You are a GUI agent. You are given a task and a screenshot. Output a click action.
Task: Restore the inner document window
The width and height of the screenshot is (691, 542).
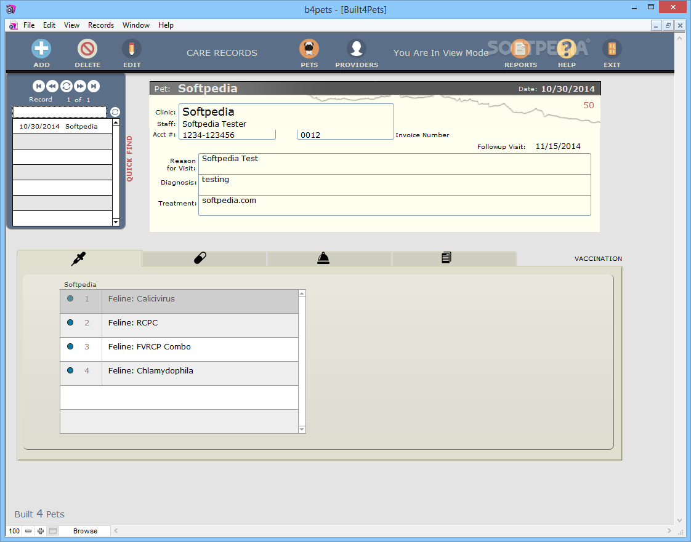[668, 26]
